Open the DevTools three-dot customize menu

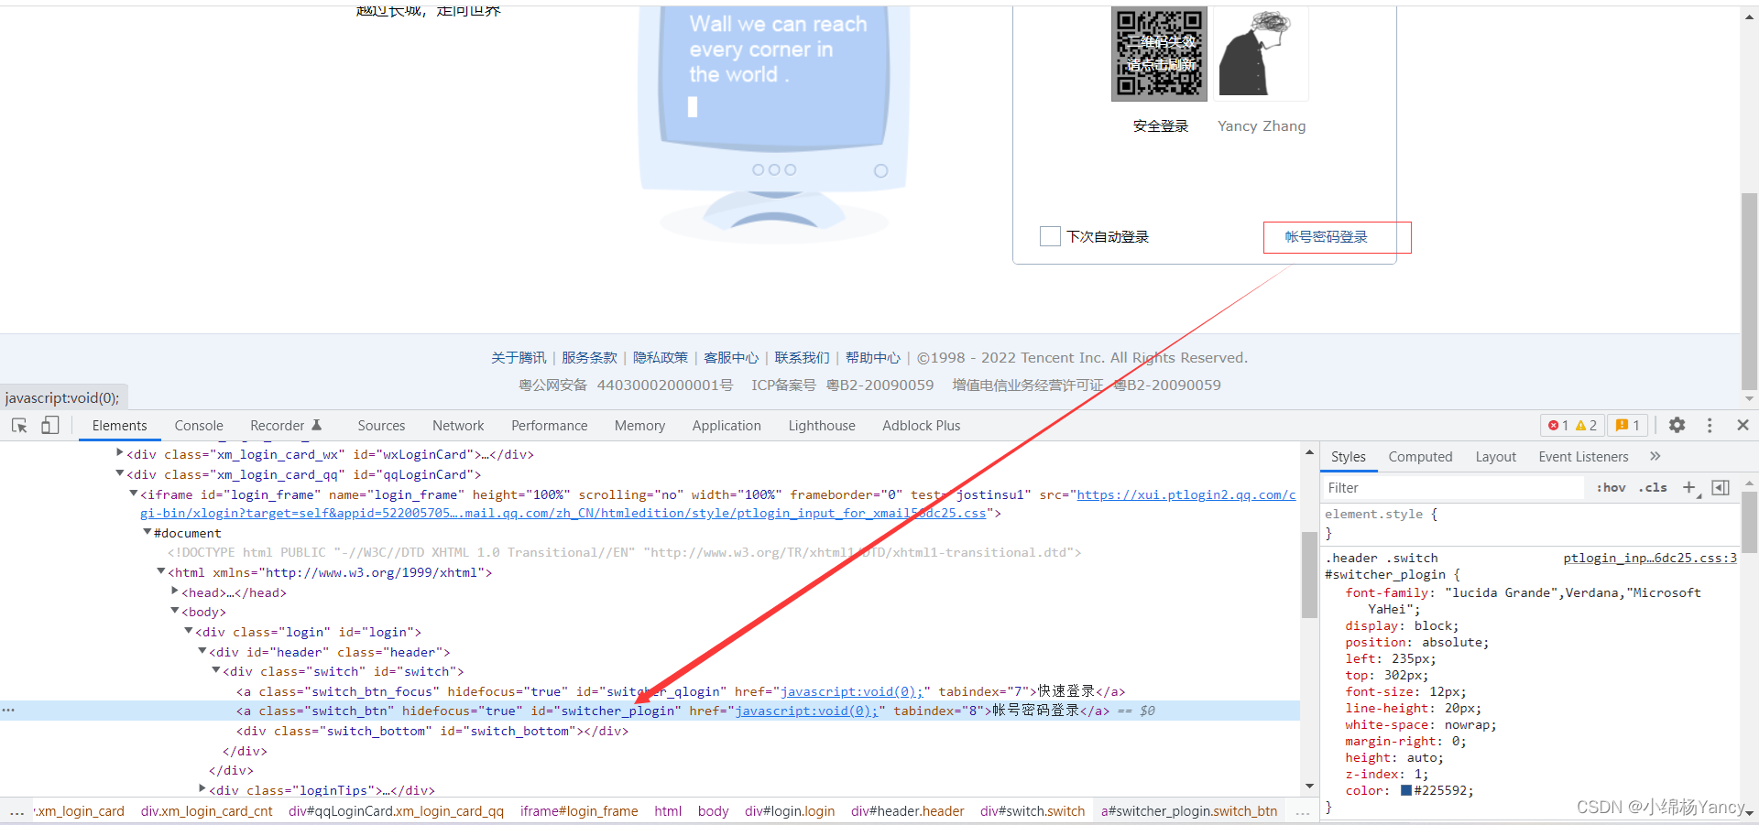click(x=1710, y=425)
